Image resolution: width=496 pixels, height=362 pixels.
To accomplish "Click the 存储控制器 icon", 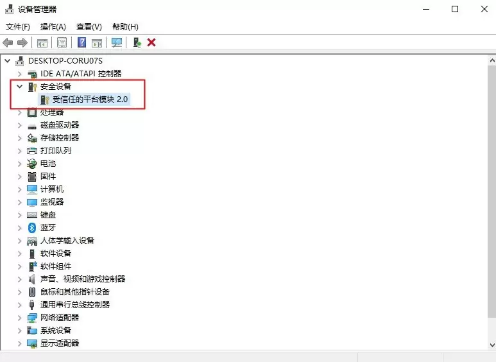I will pos(32,138).
